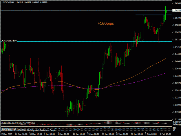
Task: Click the 1.03680 price axis label
Action: click(x=177, y=69)
